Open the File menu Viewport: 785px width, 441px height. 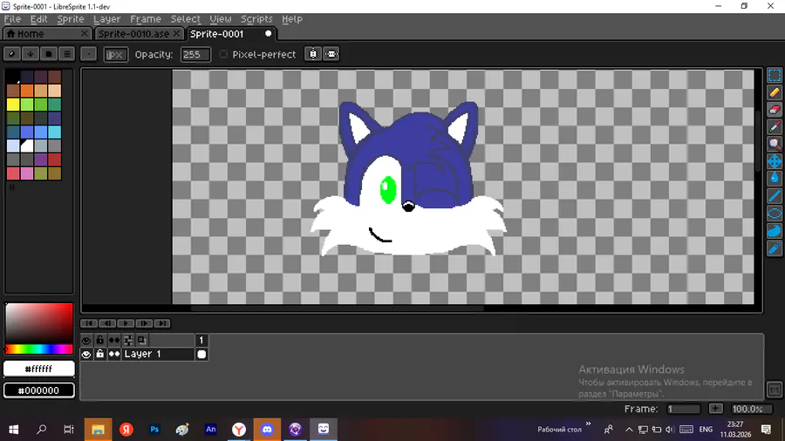(12, 19)
